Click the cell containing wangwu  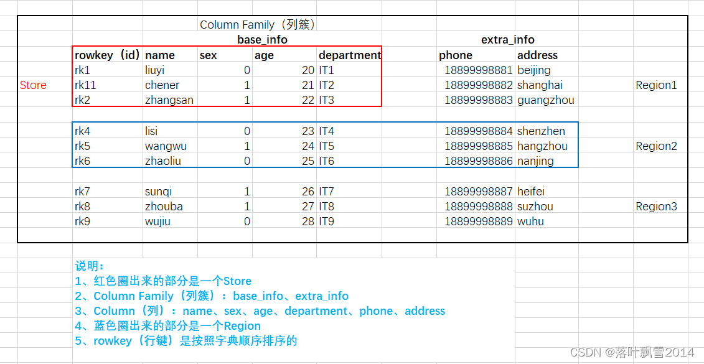coord(166,146)
